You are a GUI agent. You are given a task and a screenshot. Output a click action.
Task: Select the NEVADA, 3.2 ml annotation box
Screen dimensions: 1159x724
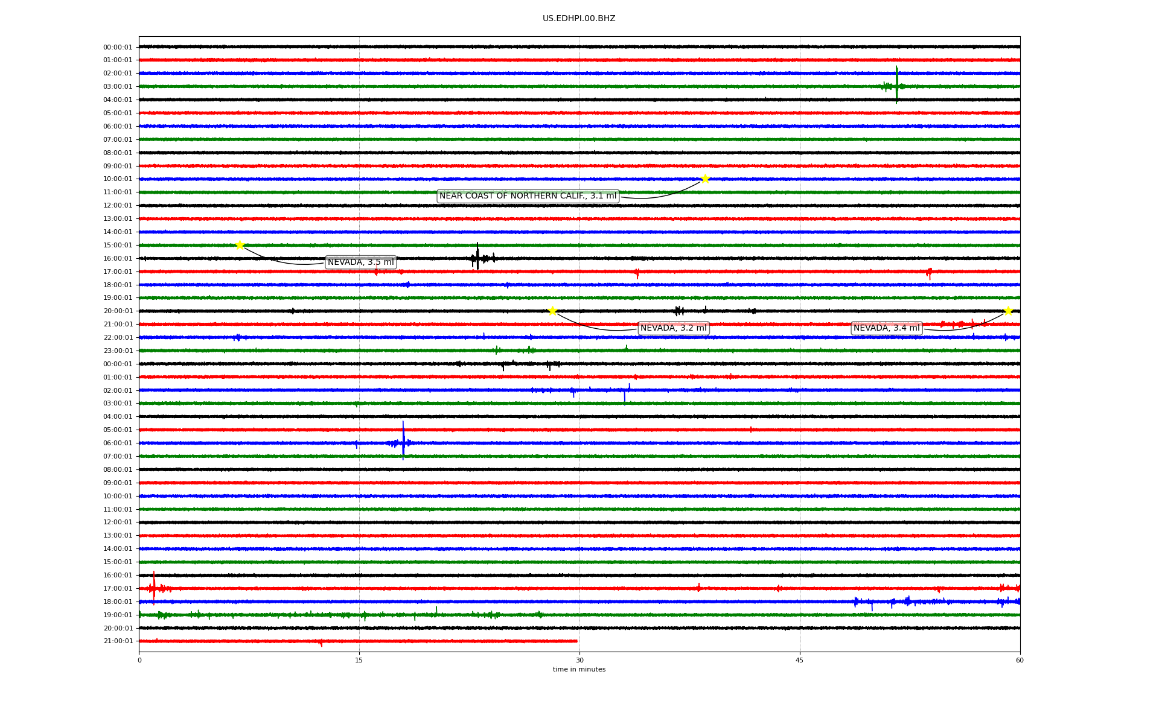673,328
